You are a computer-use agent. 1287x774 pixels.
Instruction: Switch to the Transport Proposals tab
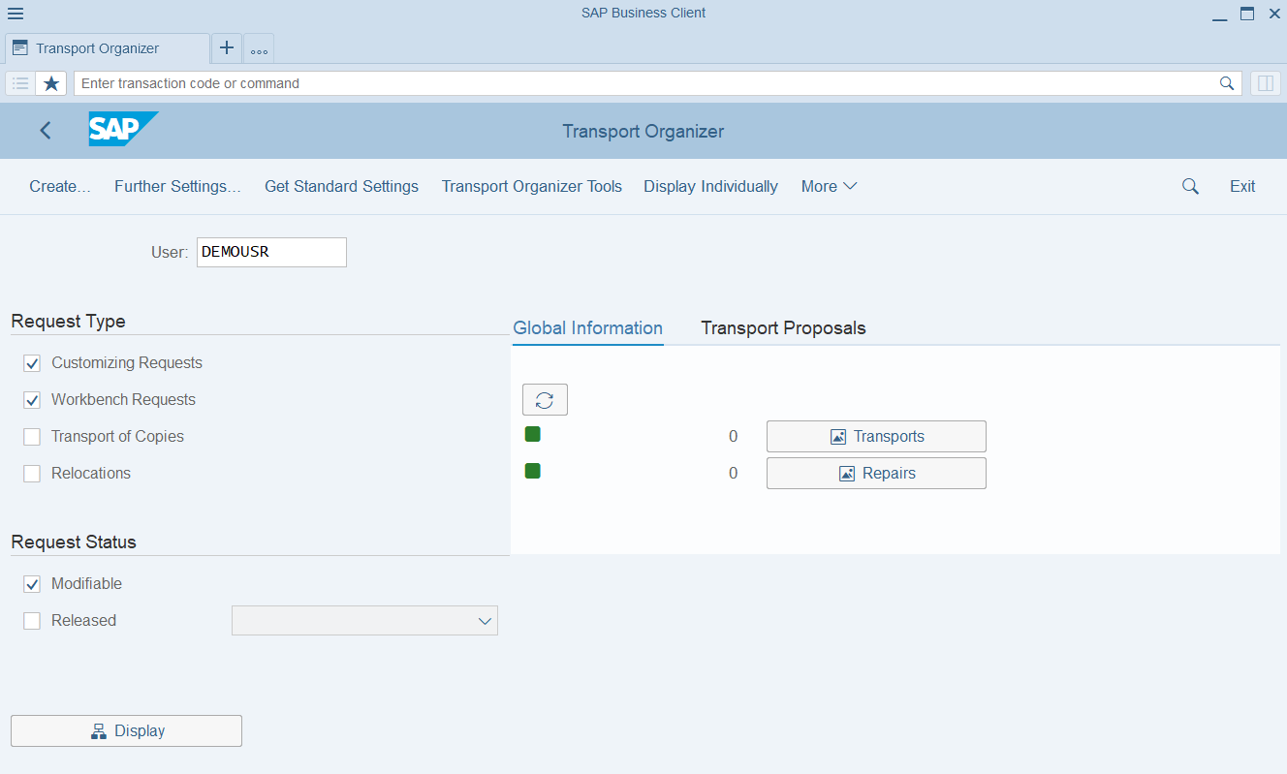pyautogui.click(x=783, y=327)
